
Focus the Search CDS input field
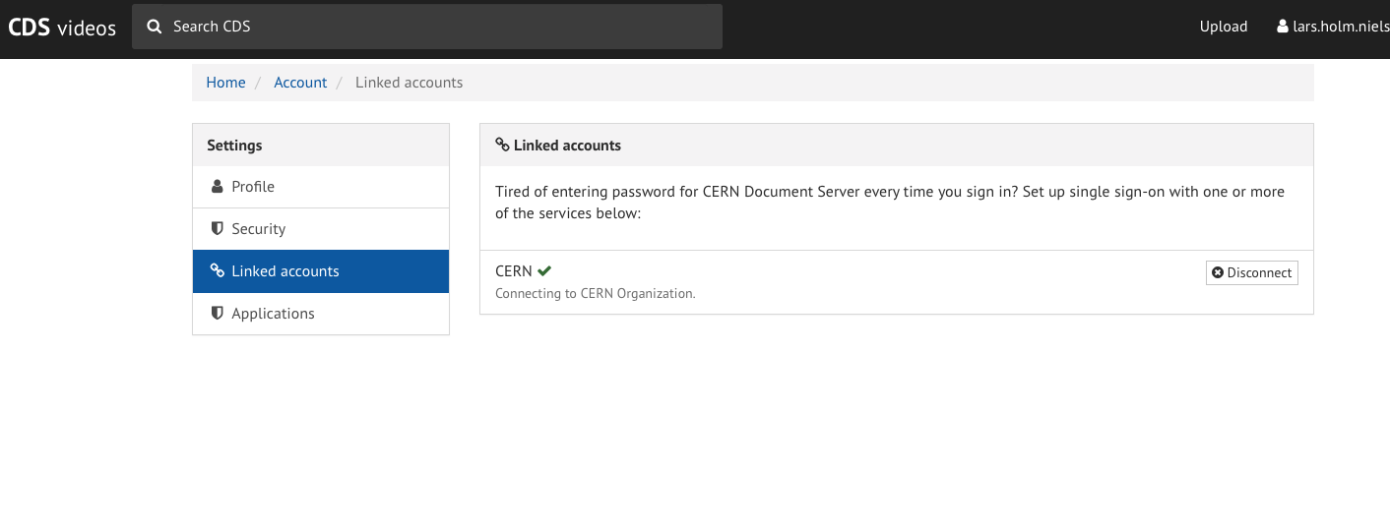click(427, 27)
